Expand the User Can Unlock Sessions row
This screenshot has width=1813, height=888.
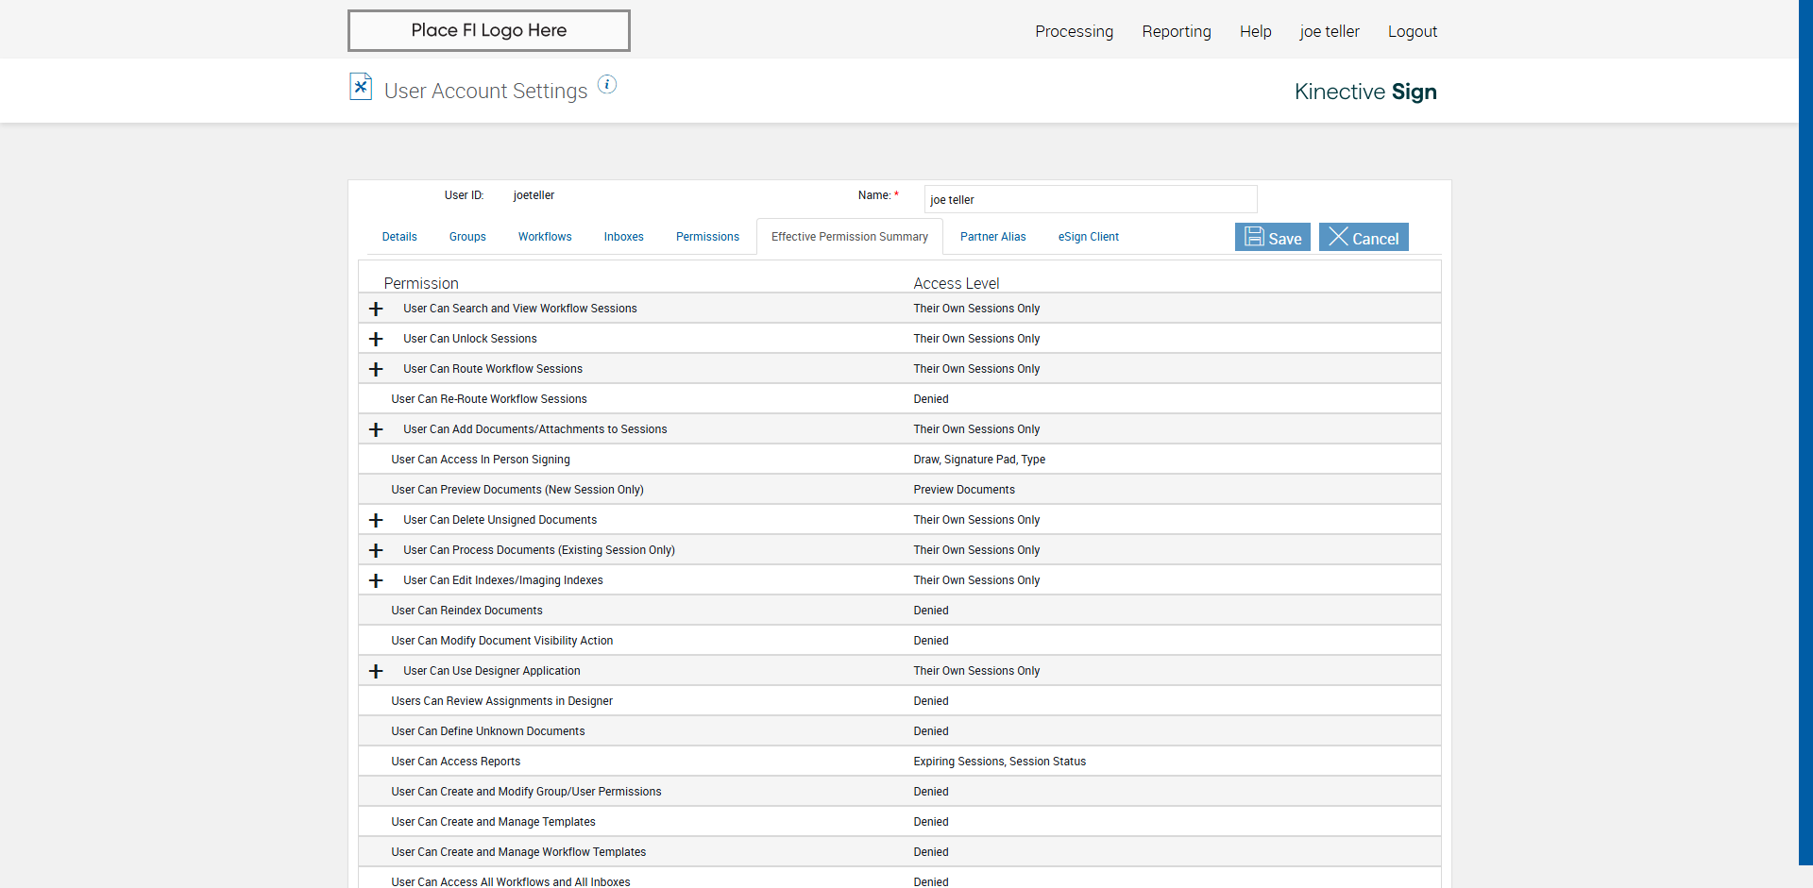(x=376, y=340)
